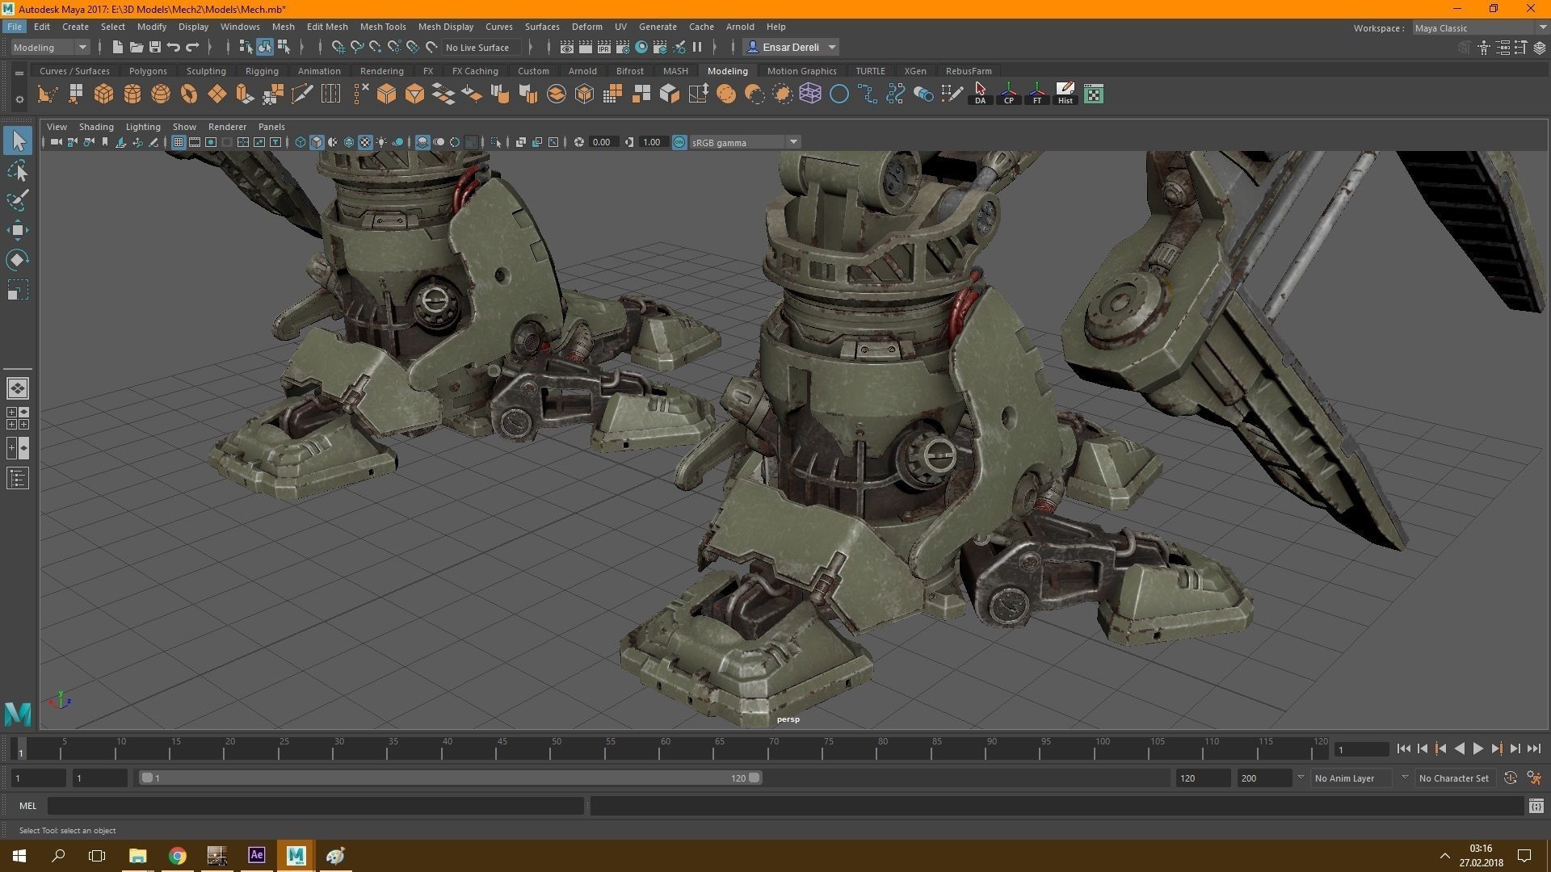Click the polygon cylinder shelf icon
This screenshot has height=872, width=1551.
132,94
